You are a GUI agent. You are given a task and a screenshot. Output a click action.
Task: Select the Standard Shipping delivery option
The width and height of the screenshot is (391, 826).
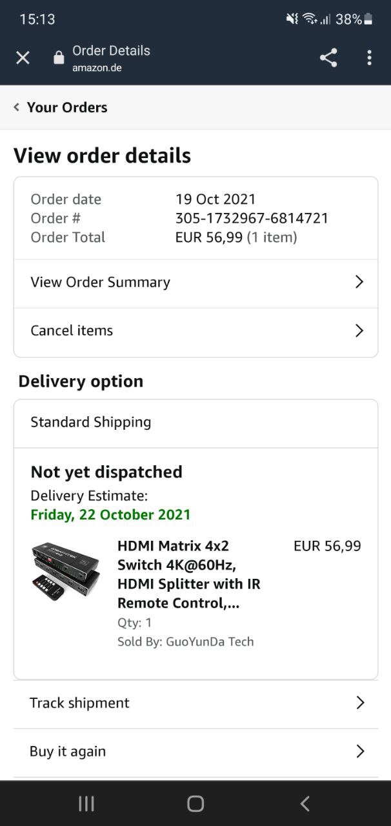pos(91,422)
